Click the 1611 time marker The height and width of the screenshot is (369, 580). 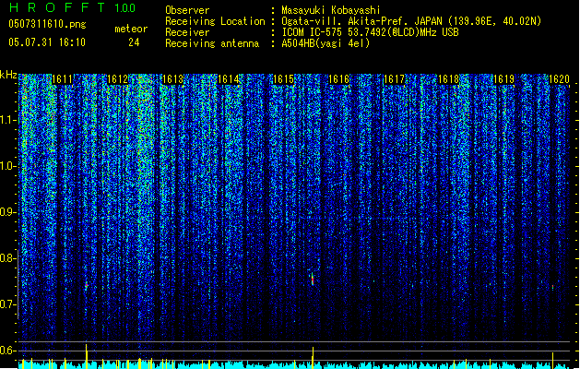62,79
